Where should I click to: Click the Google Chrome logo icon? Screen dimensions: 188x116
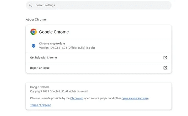click(x=34, y=32)
